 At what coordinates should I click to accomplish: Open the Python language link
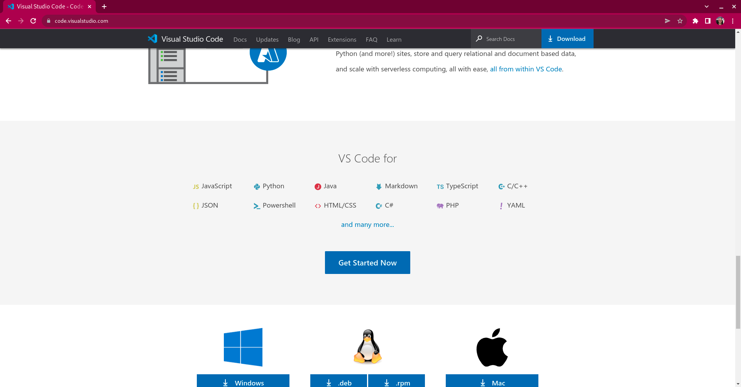coord(273,186)
